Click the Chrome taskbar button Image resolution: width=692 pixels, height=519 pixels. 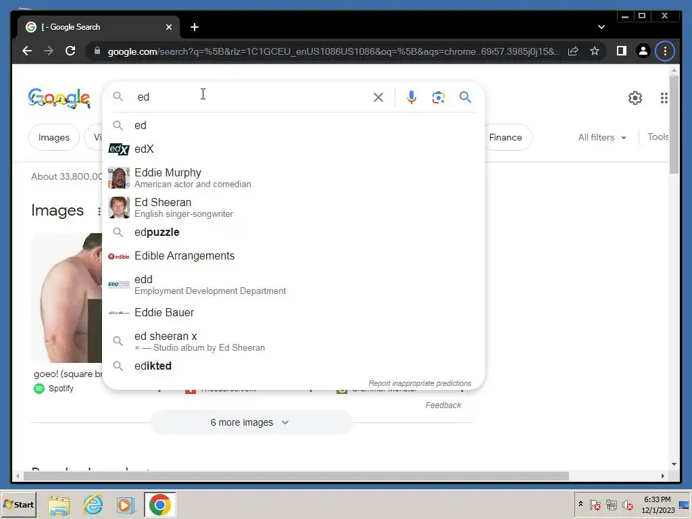159,505
